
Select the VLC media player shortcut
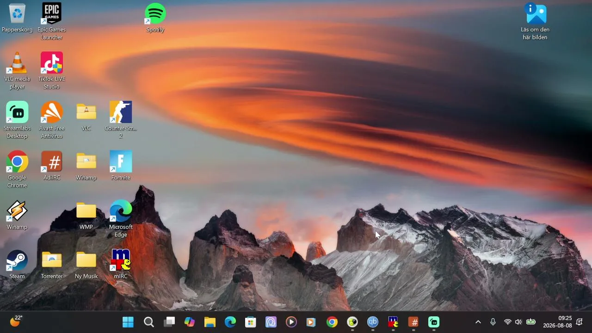click(x=17, y=71)
